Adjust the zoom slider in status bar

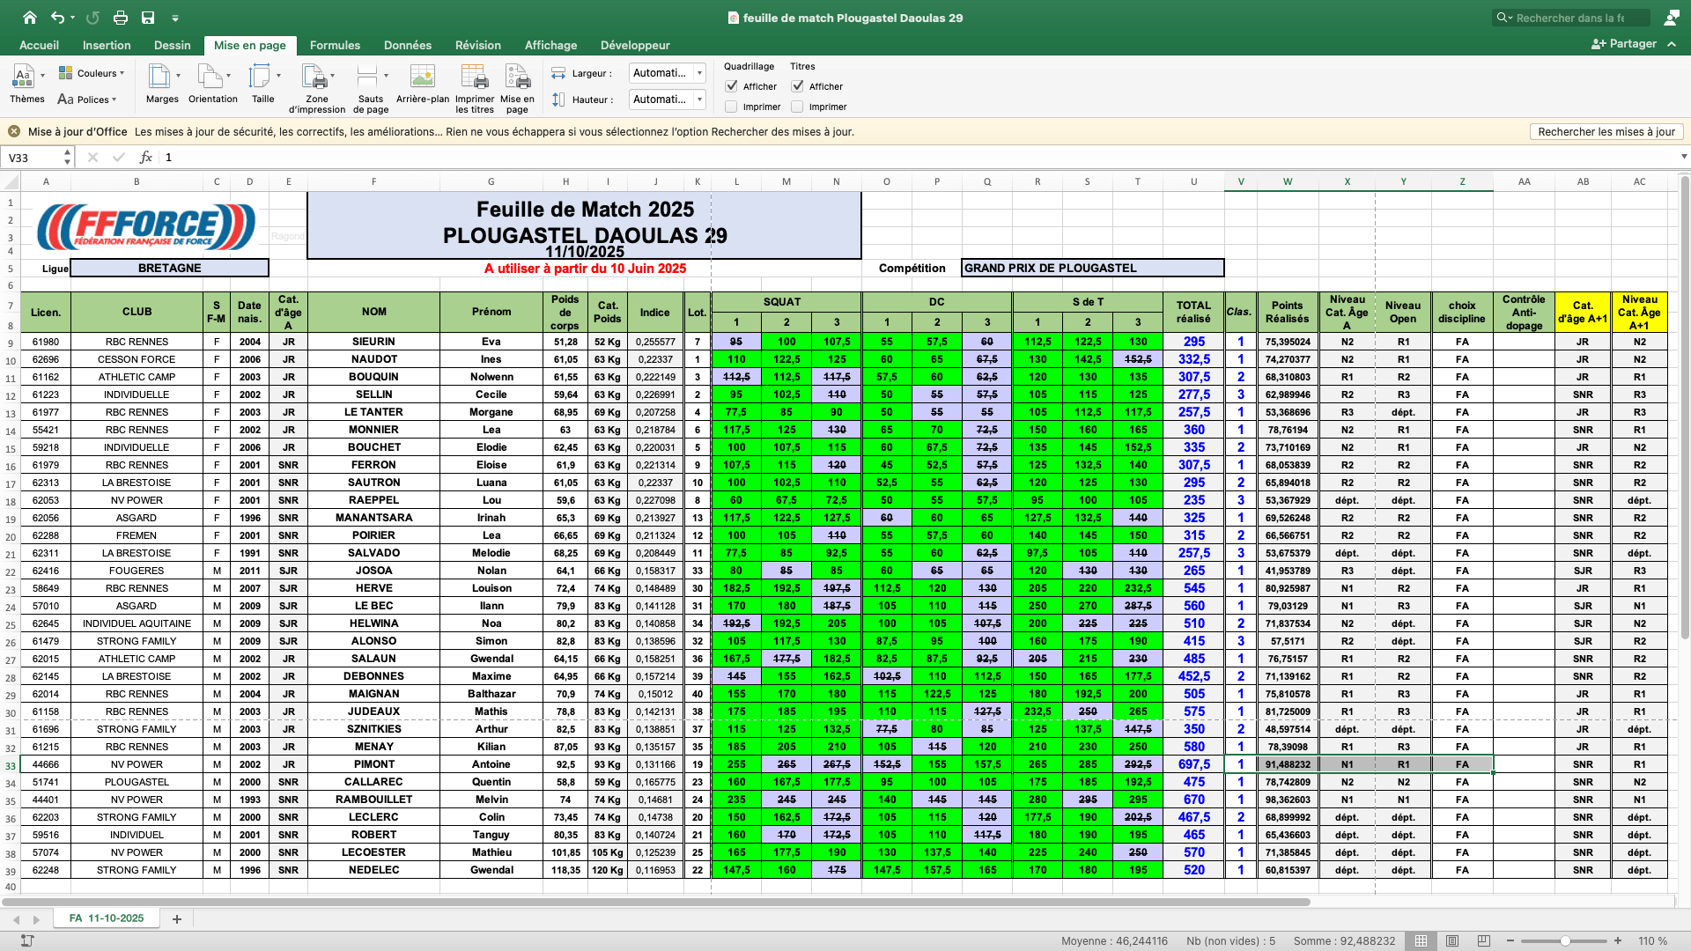(1565, 941)
